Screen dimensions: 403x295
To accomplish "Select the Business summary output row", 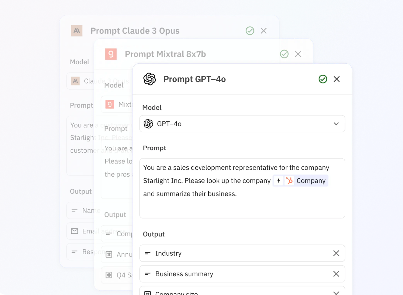I will 242,274.
